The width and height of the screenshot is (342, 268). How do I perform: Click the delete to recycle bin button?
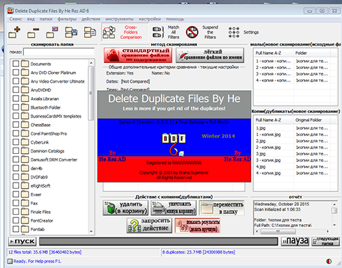125,208
